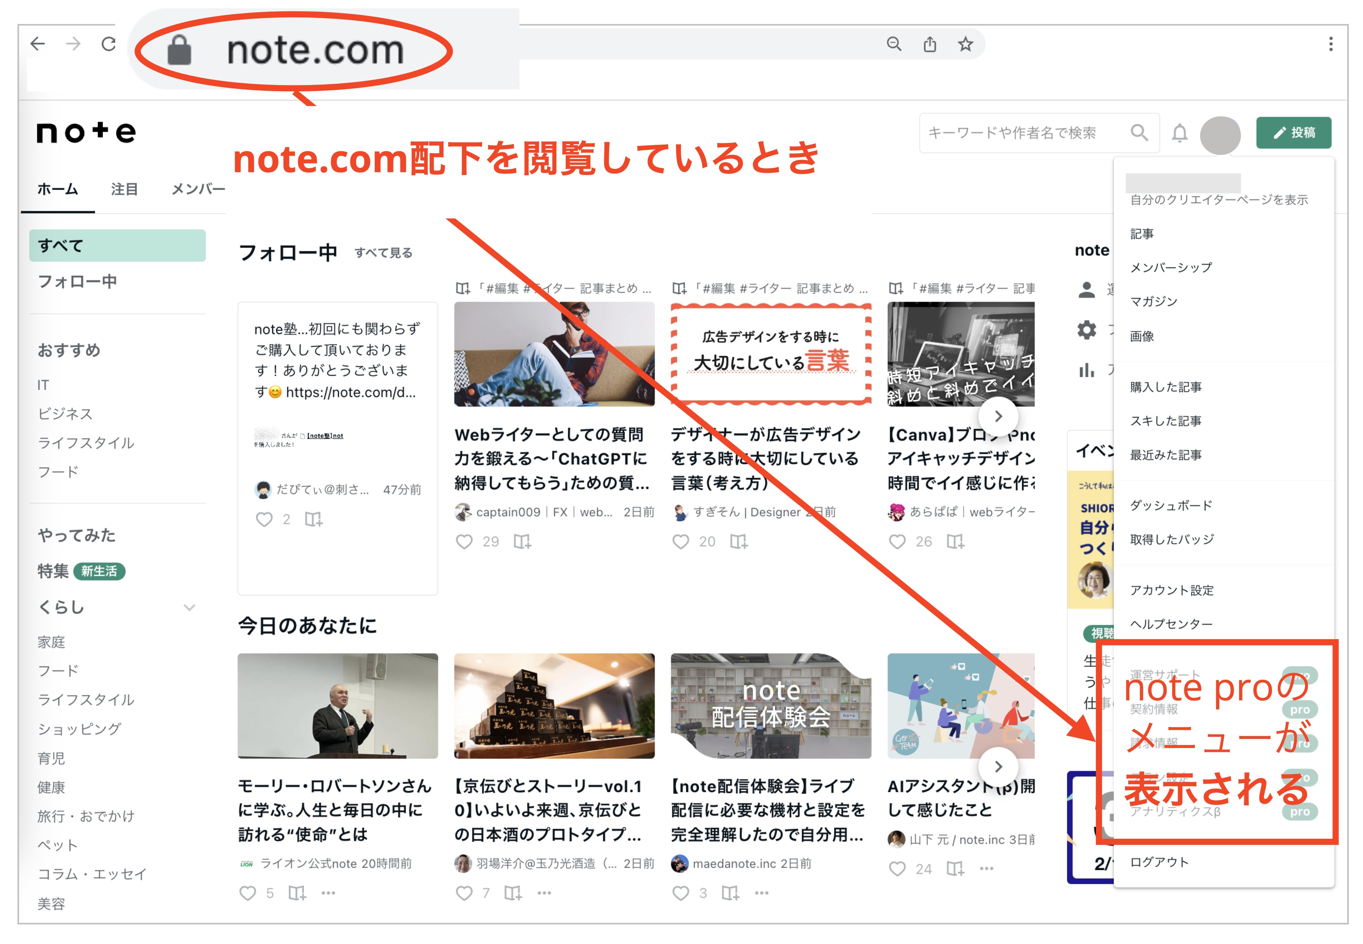Viewport: 1363px width, 944px height.
Task: Click the browser reload icon
Action: 109,44
